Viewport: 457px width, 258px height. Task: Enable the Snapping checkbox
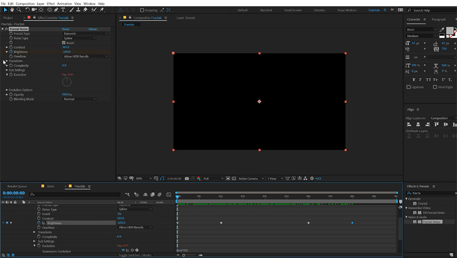point(142,10)
